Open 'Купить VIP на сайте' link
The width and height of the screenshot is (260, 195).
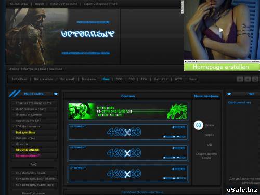(x=63, y=4)
